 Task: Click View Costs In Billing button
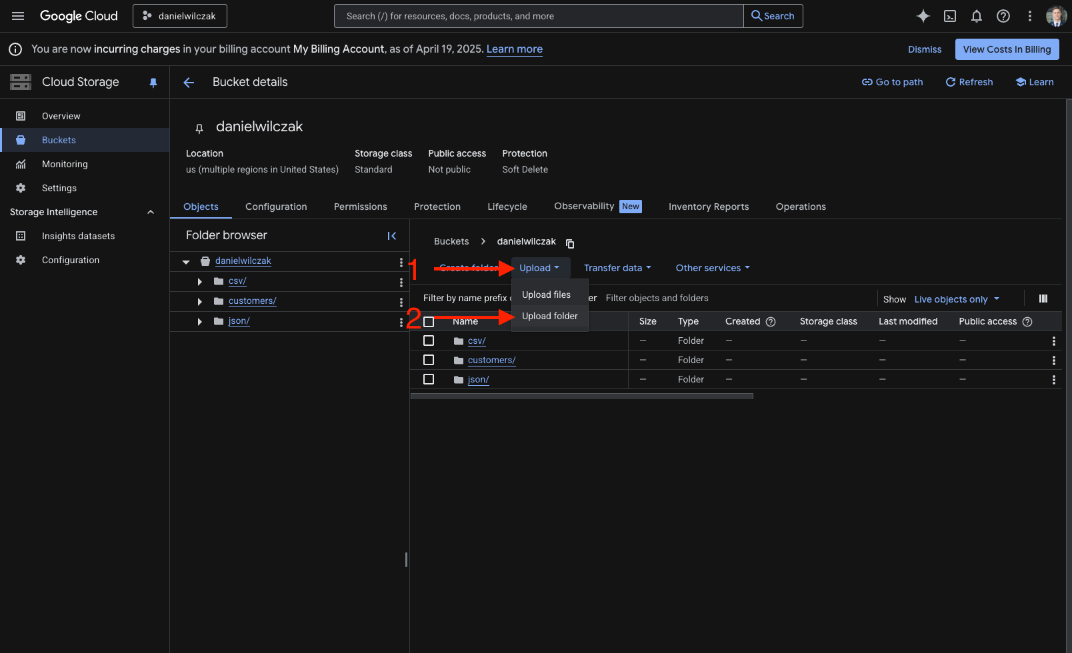[x=1007, y=49]
